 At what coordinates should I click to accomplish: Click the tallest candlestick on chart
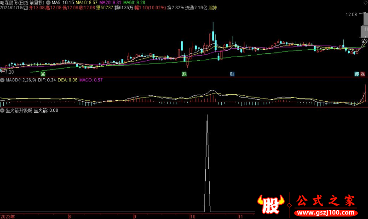pos(213,33)
